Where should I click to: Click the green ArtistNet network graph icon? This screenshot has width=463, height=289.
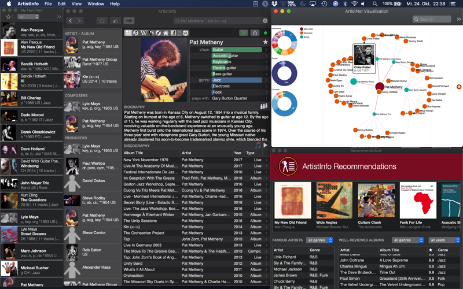coord(244,33)
